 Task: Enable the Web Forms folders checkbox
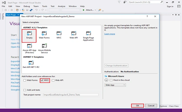[25, 80]
